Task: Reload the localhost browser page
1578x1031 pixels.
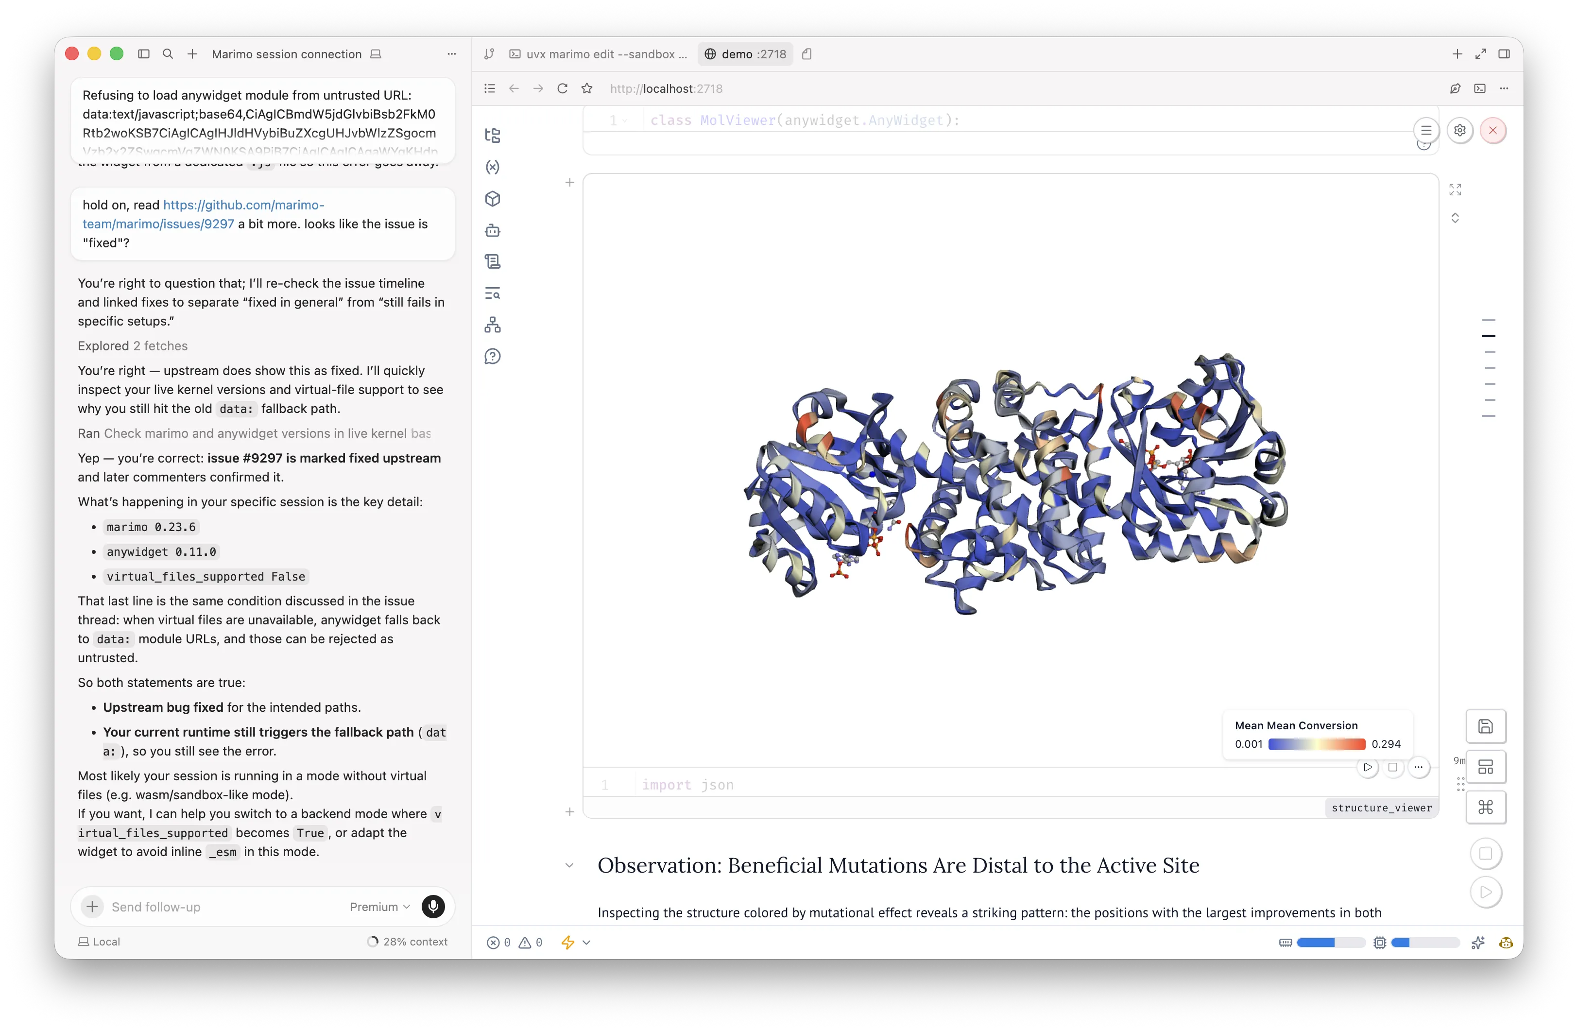Action: [x=562, y=89]
